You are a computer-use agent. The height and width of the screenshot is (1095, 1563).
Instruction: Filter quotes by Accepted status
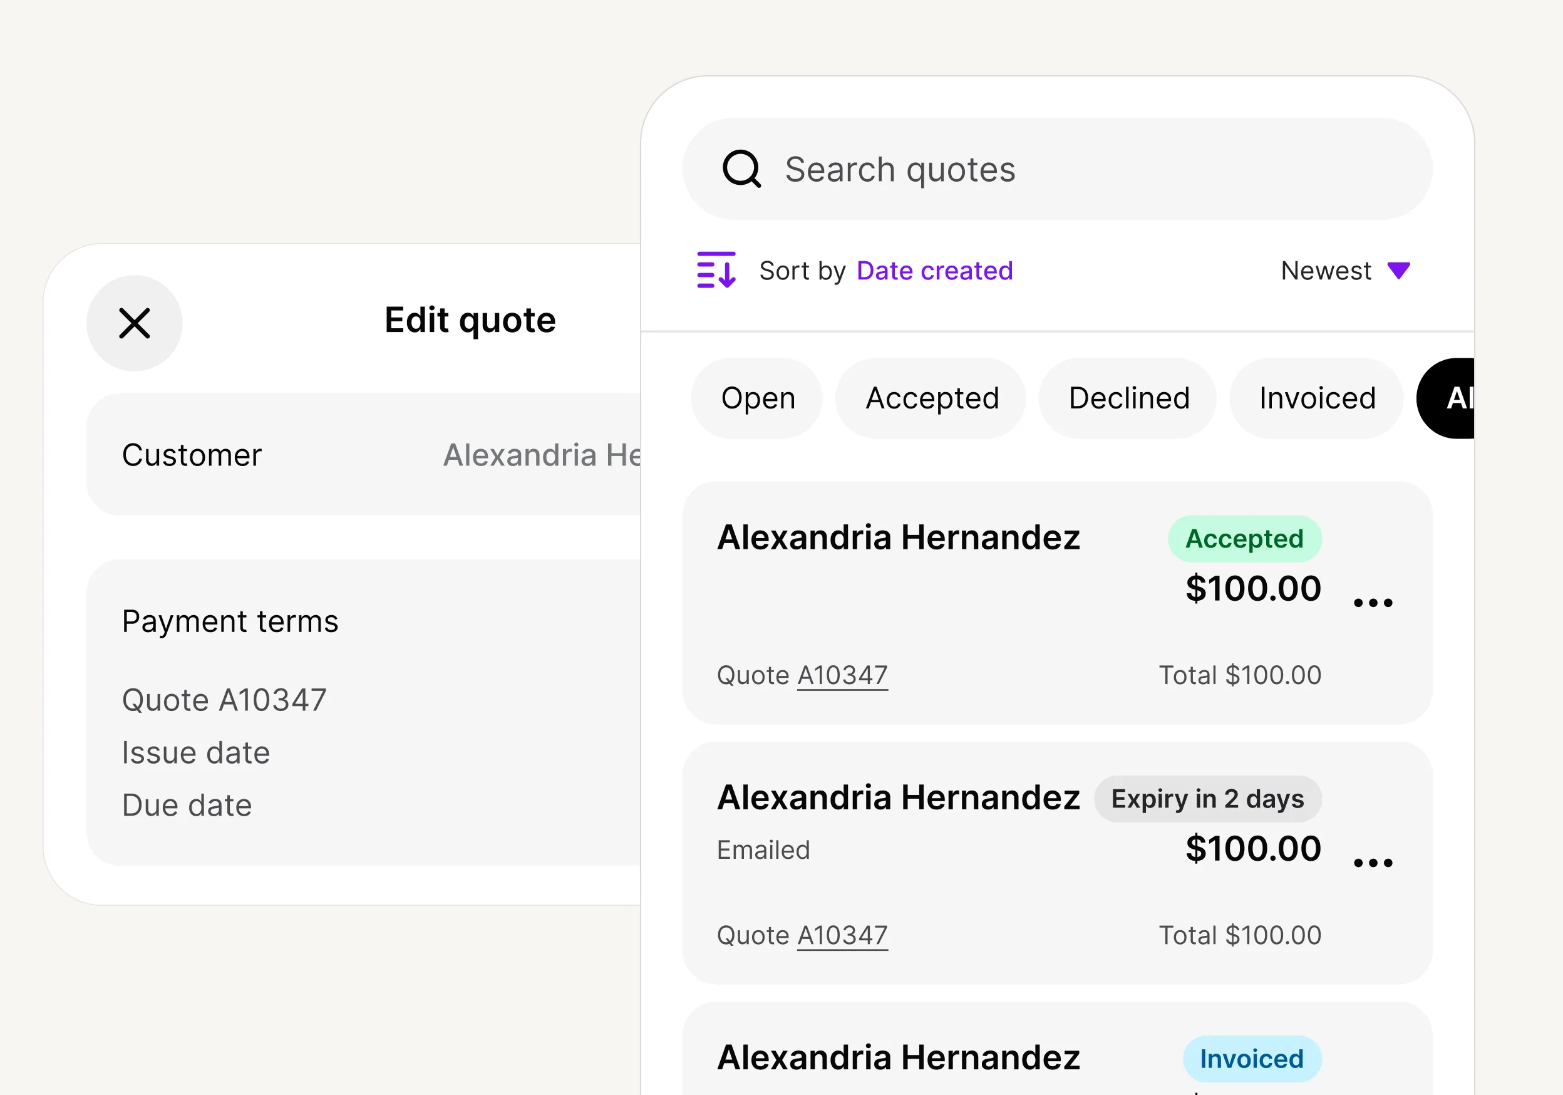coord(931,398)
